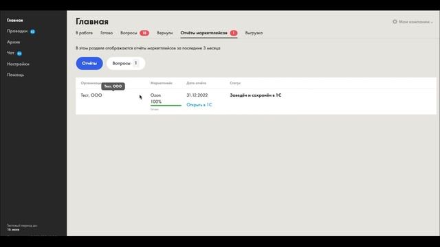Click the Маркетплейс column header

pyautogui.click(x=162, y=83)
